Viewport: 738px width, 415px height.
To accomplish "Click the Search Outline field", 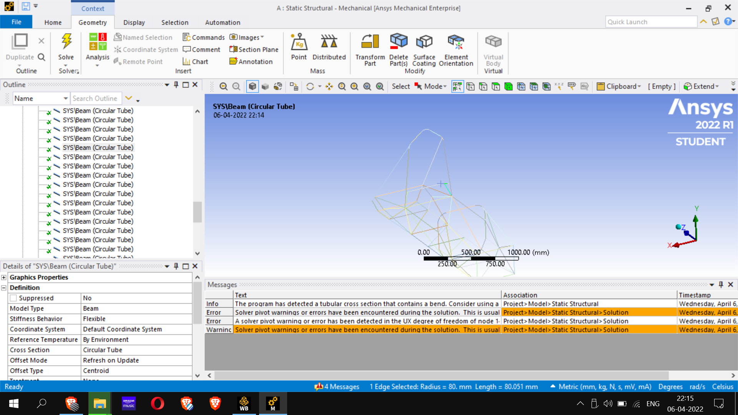I will click(96, 98).
